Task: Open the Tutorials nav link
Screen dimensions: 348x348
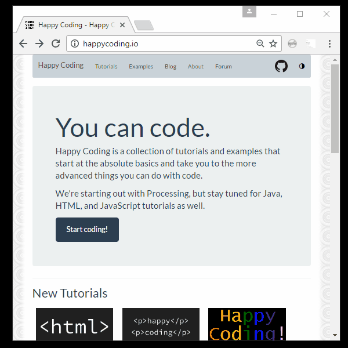Action: [x=106, y=66]
